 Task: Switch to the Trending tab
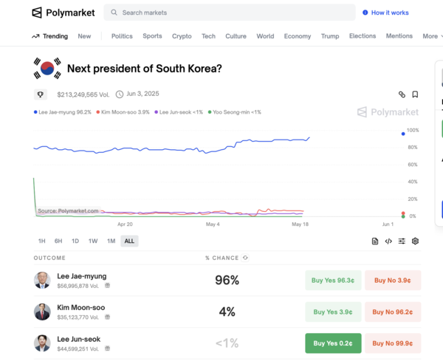pos(49,36)
